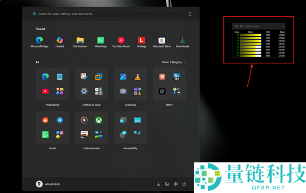The width and height of the screenshot is (306, 193).
Task: Click the 'Productivity' category label
Action: [53, 105]
